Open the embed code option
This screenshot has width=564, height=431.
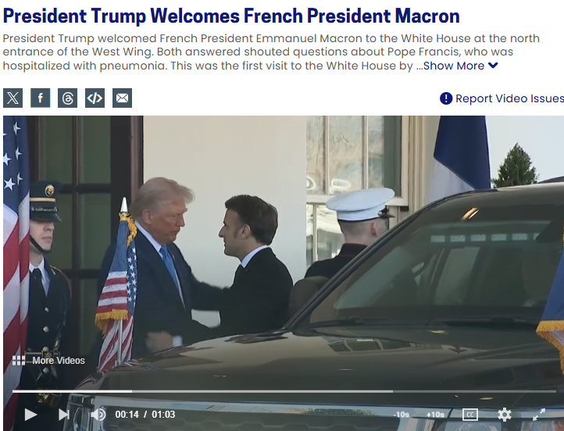tap(95, 98)
